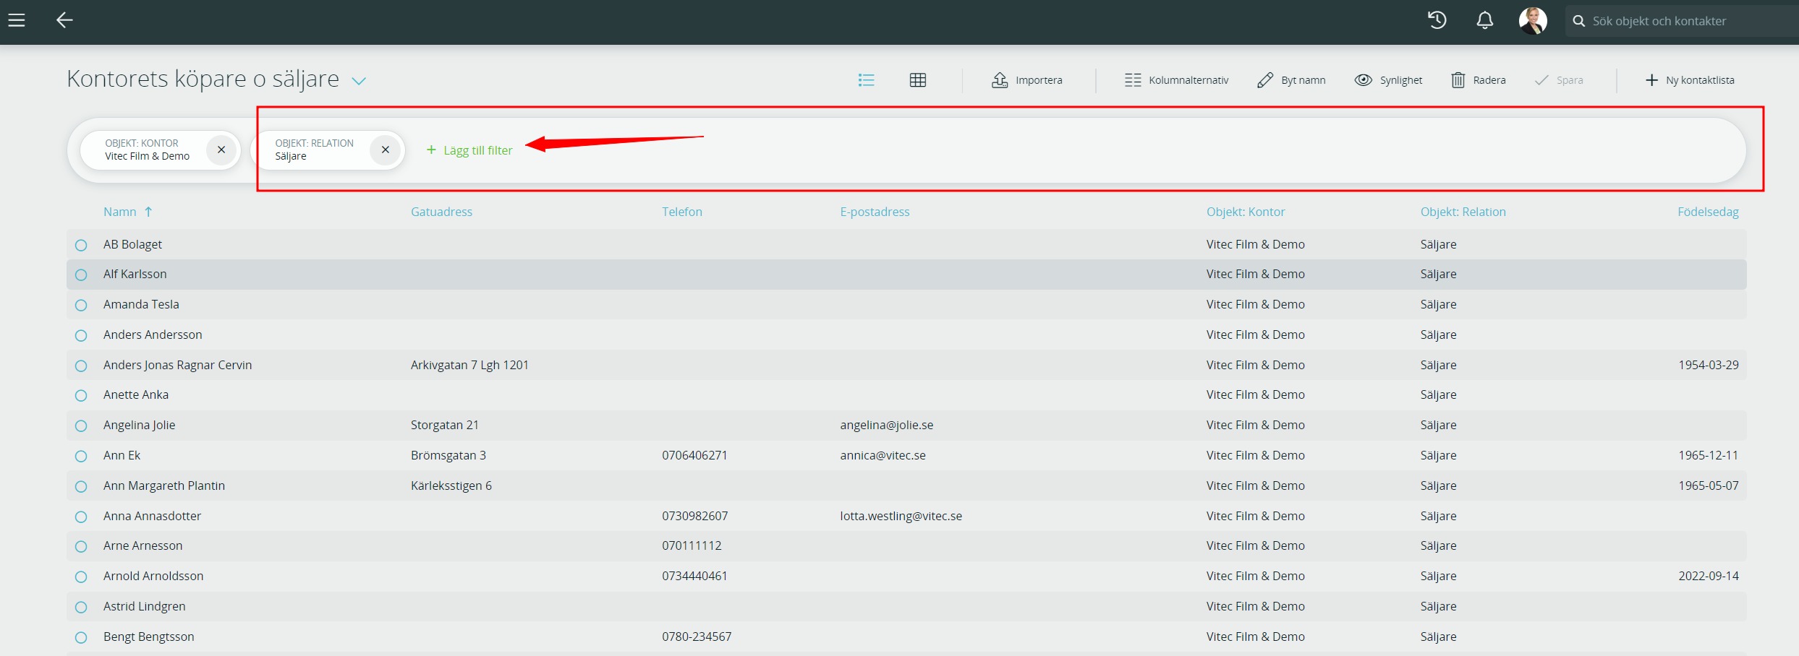Focus the 'Sök objekt och kontakter' search field
Viewport: 1799px width, 656px height.
coord(1683,21)
